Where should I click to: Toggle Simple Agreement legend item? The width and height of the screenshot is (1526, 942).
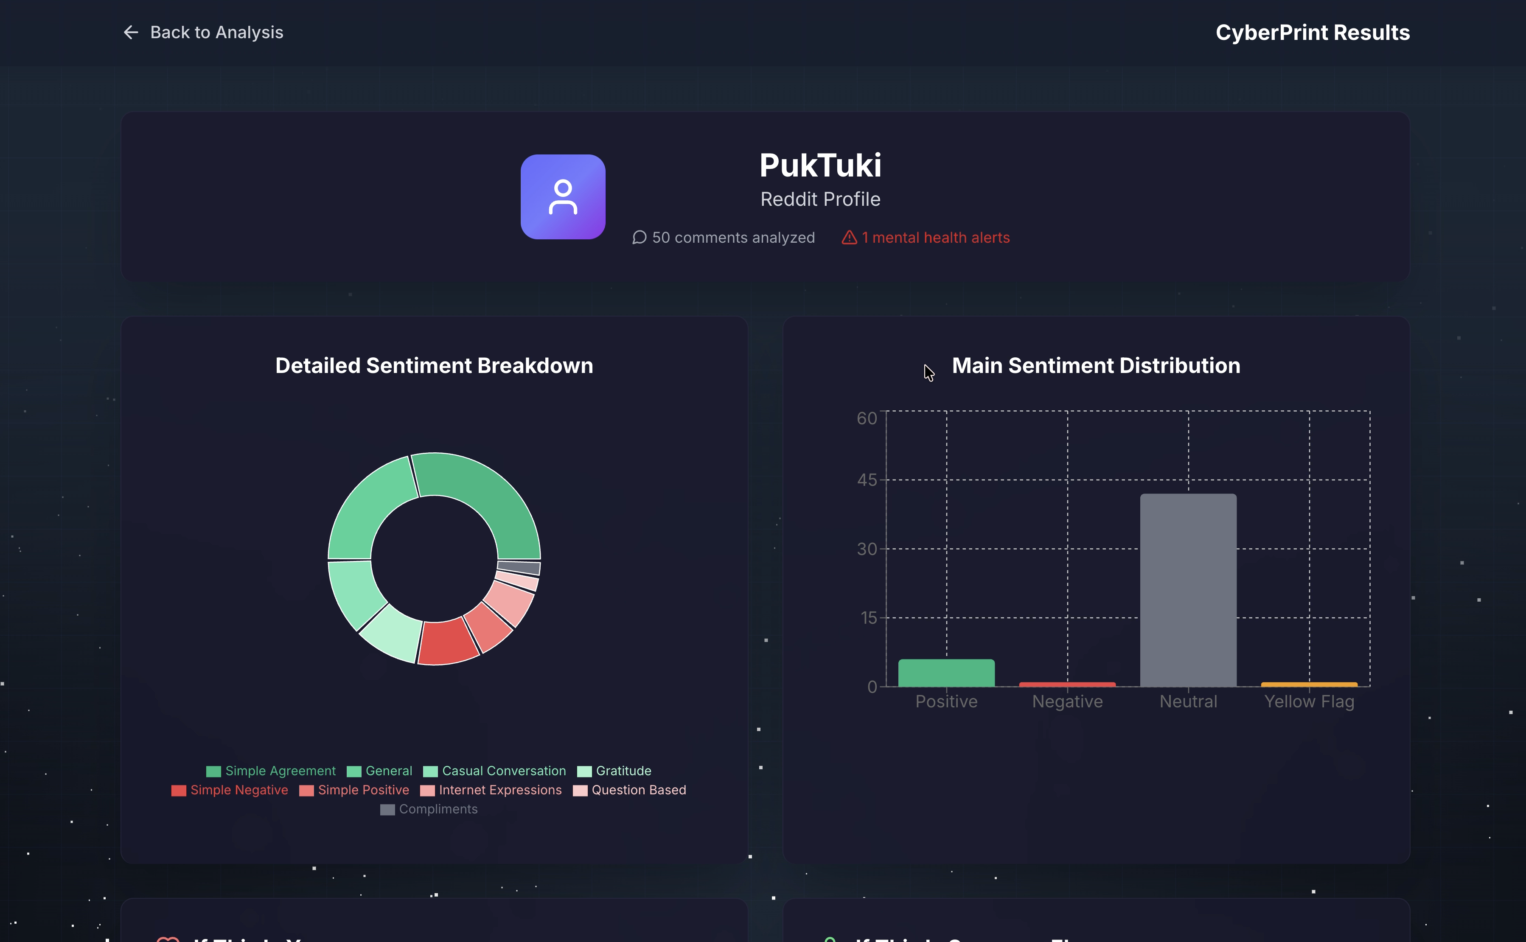(x=280, y=771)
